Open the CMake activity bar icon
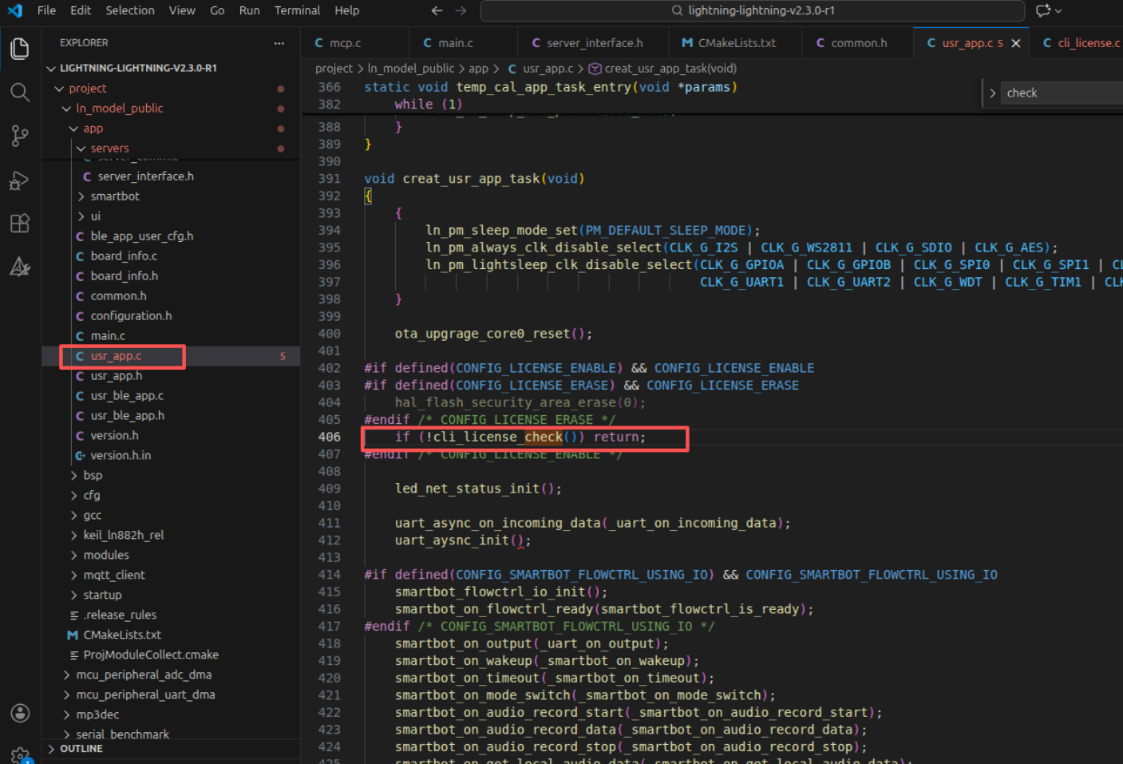 tap(20, 267)
